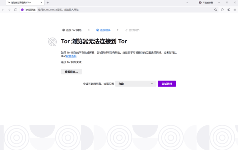
Task: Open the 配置连接 link
Action: [71, 56]
